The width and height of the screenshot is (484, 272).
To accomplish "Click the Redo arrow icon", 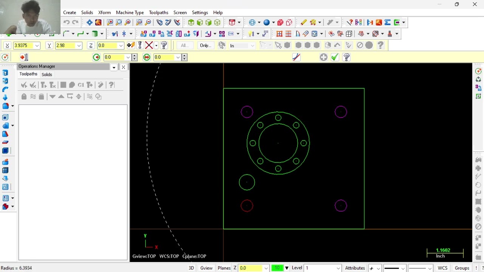I will pyautogui.click(x=75, y=22).
